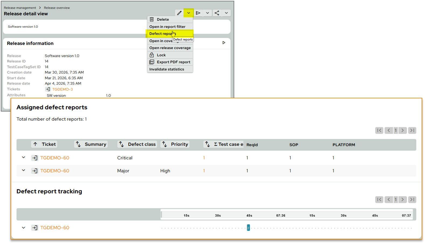The height and width of the screenshot is (244, 425).
Task: Choose Export PDF report
Action: point(170,62)
